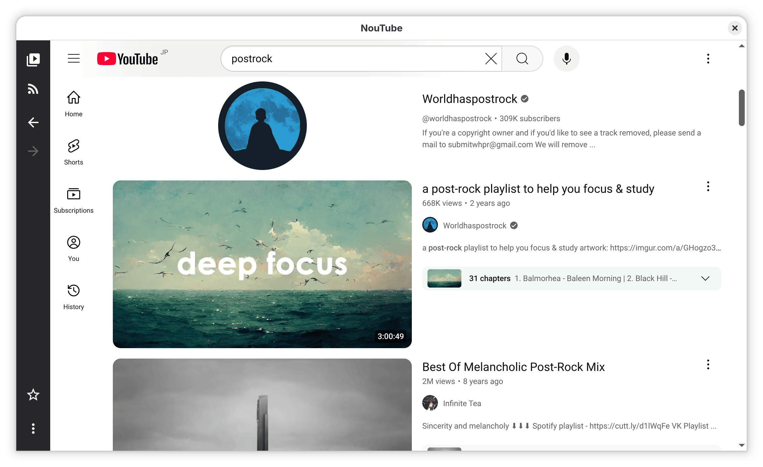Open Subscriptions from the sidebar
This screenshot has width=763, height=467.
click(x=73, y=194)
